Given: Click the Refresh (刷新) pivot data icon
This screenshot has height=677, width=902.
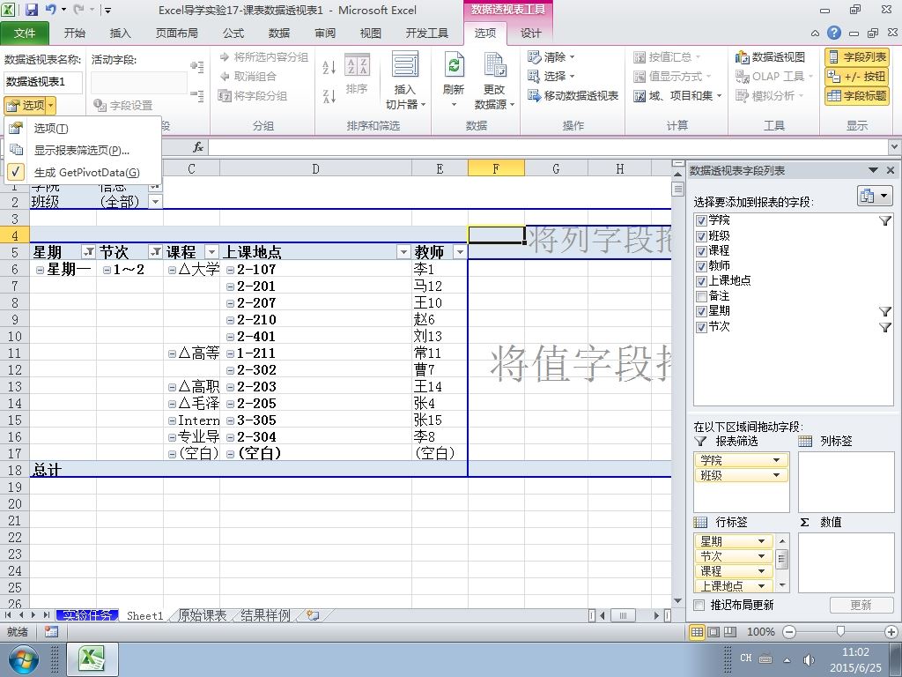Looking at the screenshot, I should click(454, 65).
